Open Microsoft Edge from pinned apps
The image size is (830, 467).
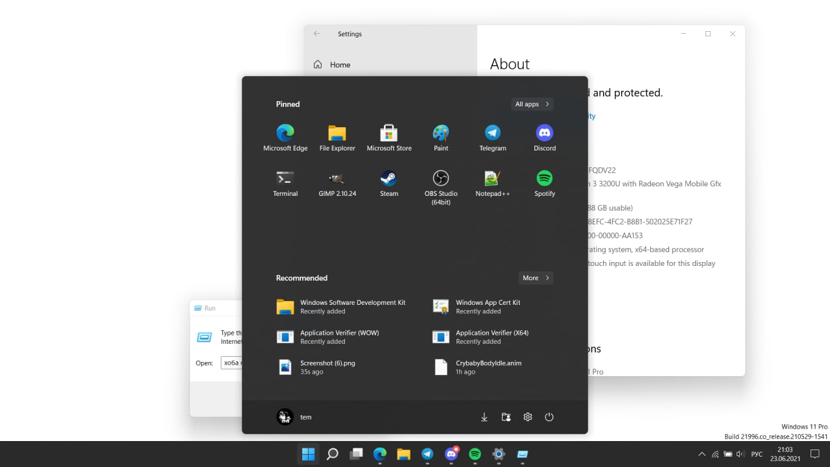(285, 138)
